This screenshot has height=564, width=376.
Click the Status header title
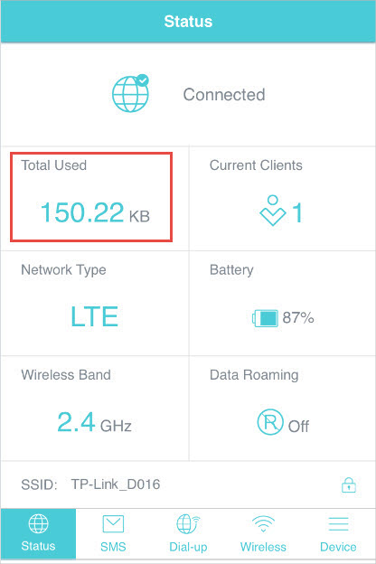click(188, 21)
